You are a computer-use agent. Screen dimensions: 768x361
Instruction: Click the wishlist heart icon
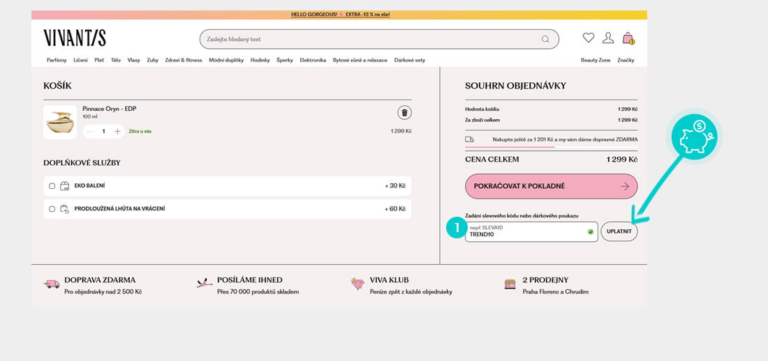tap(589, 38)
